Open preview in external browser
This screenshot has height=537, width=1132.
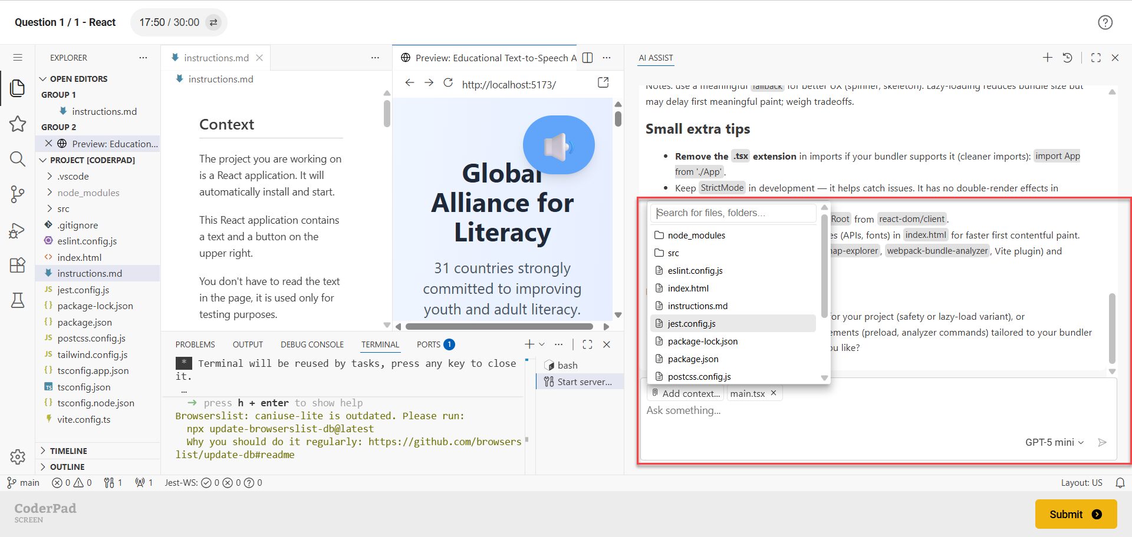(x=603, y=82)
